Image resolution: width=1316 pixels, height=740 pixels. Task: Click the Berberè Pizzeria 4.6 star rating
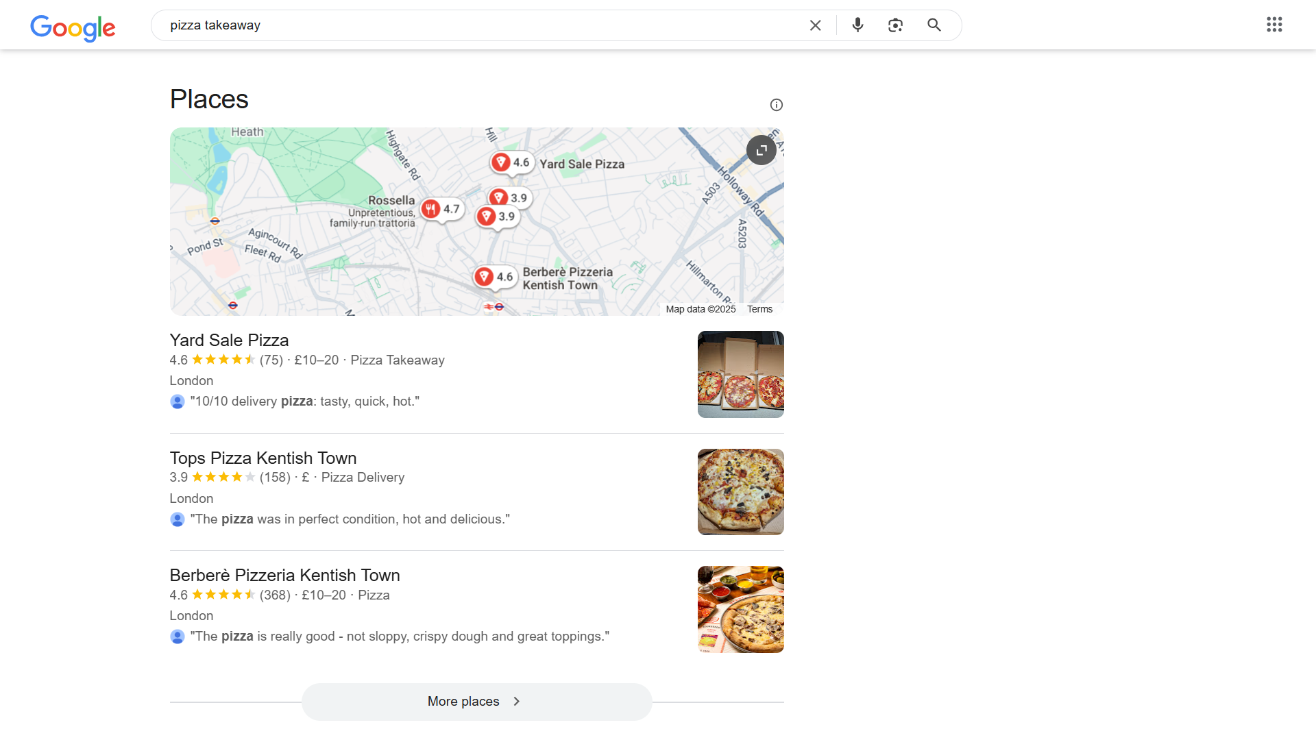coord(223,595)
